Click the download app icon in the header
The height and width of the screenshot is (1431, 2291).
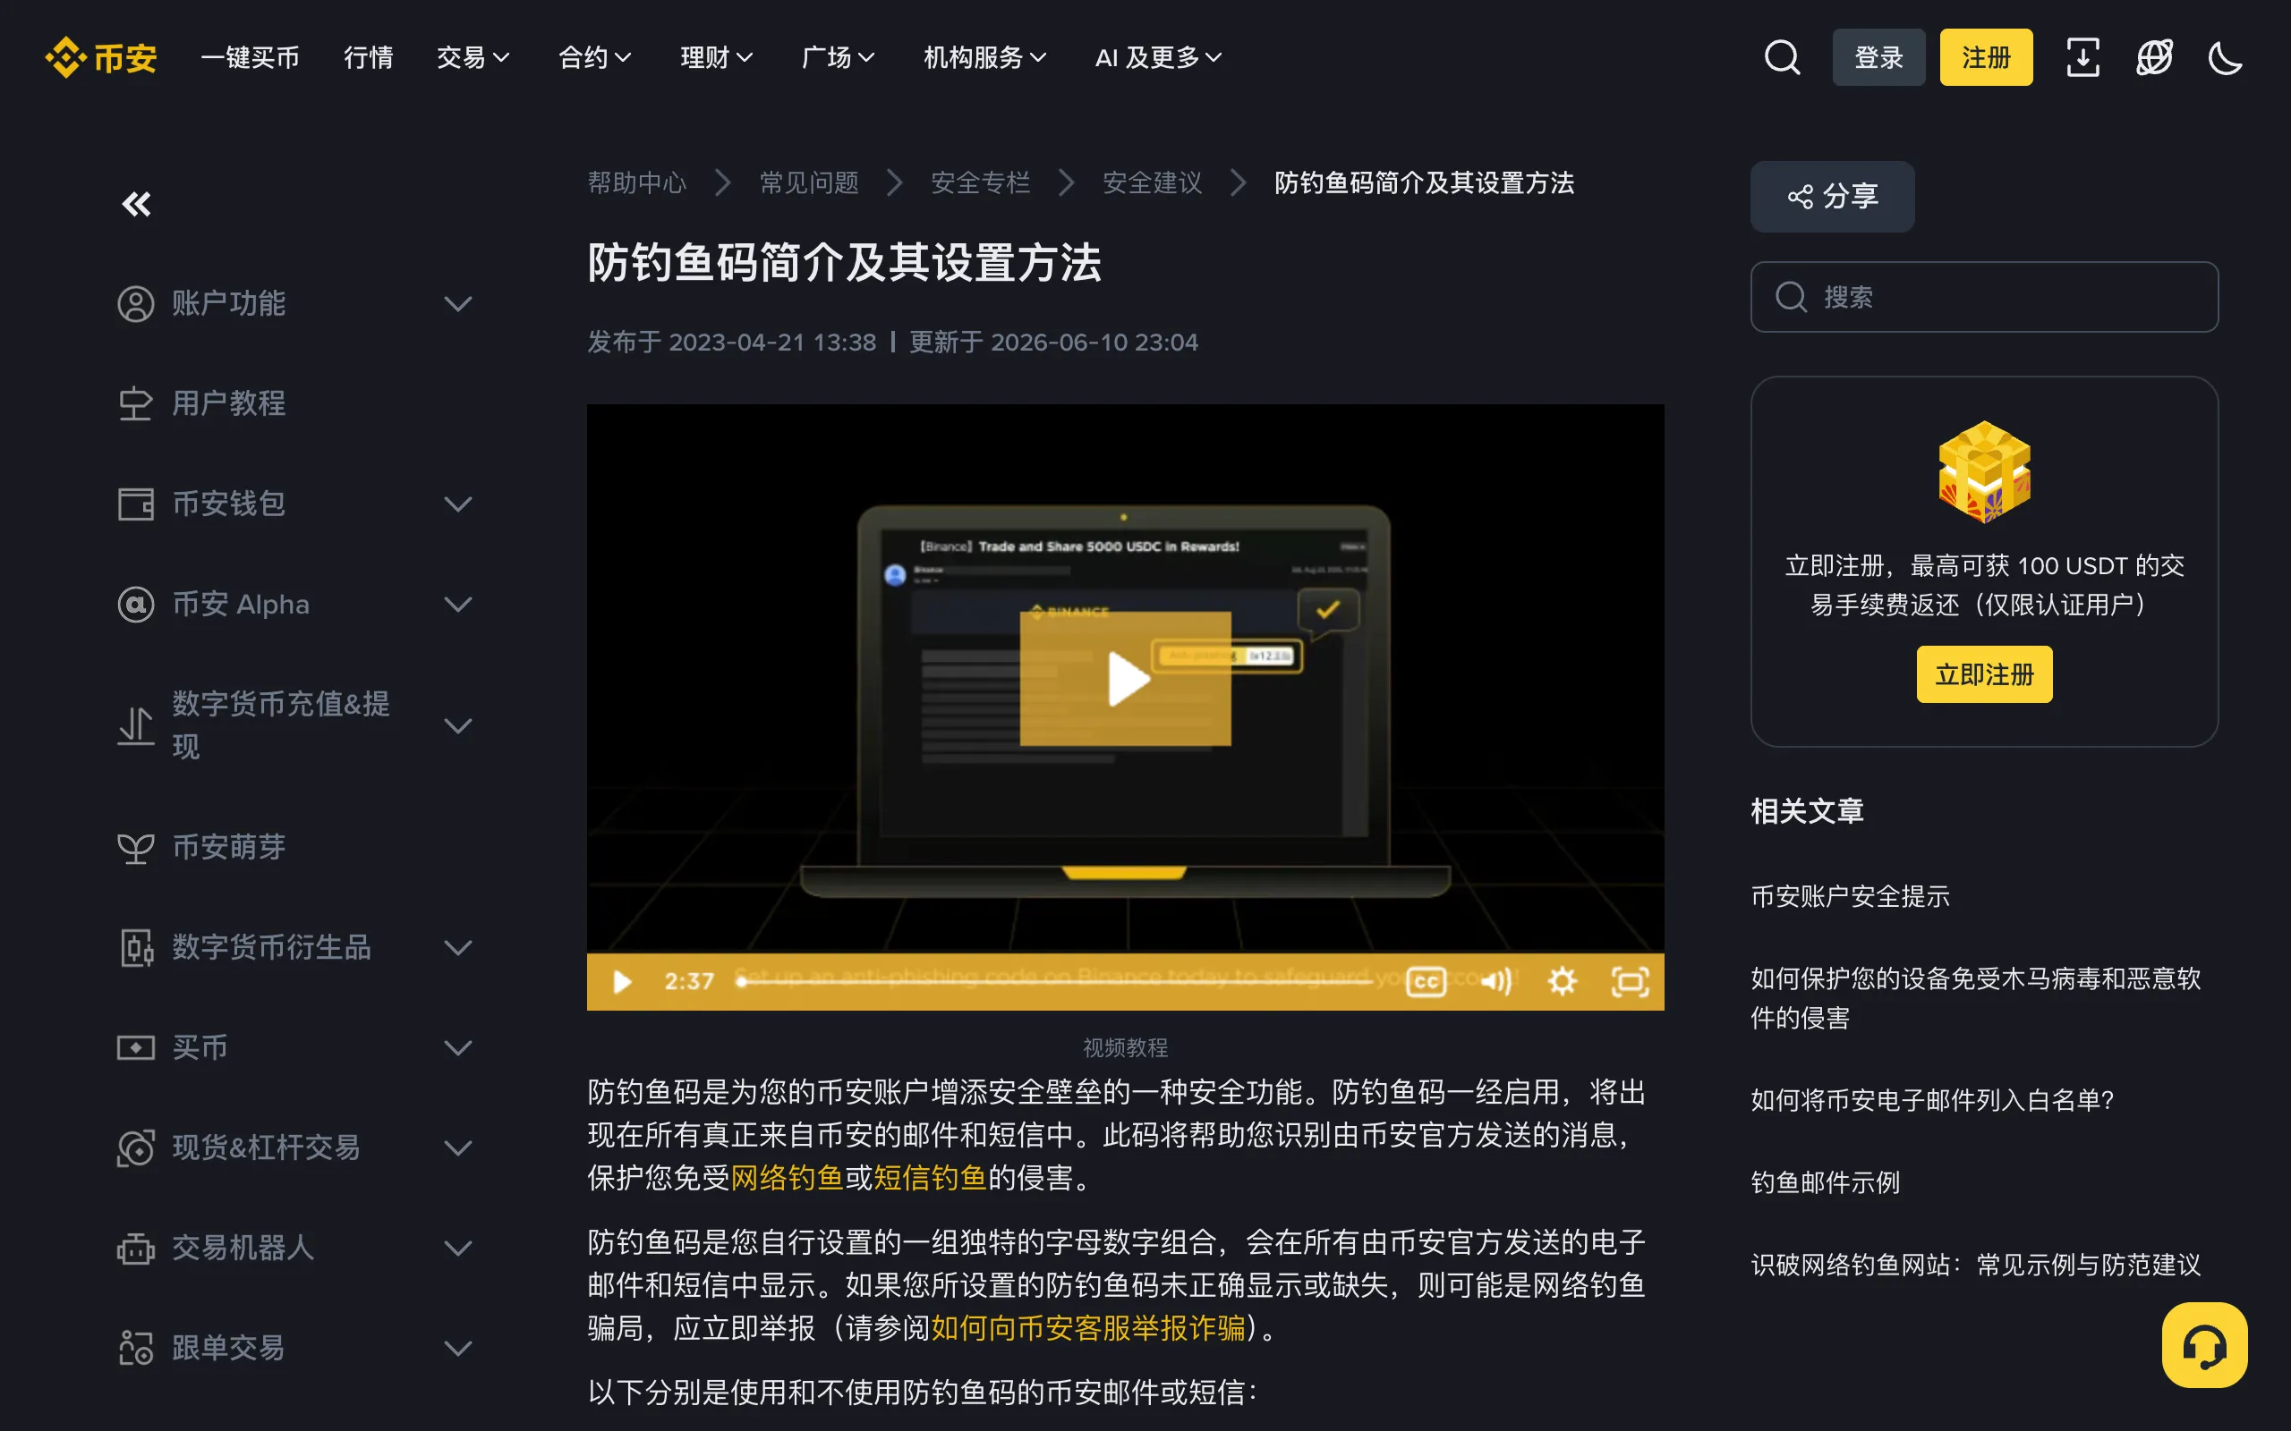2082,58
